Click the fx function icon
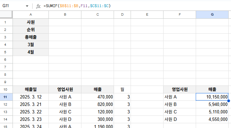The image size is (231, 128). (x=38, y=6)
